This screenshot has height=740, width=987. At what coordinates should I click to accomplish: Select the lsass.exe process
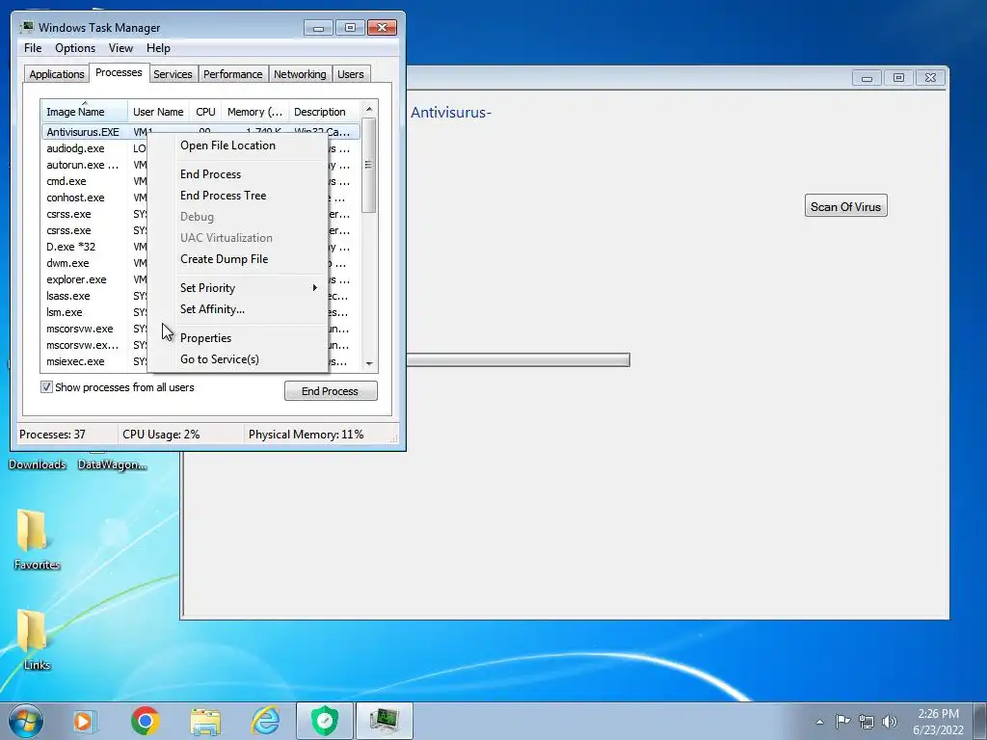click(x=68, y=296)
